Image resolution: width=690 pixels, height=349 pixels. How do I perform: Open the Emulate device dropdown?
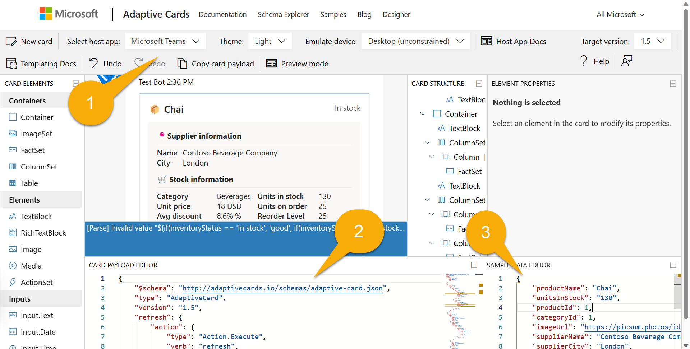pyautogui.click(x=416, y=41)
